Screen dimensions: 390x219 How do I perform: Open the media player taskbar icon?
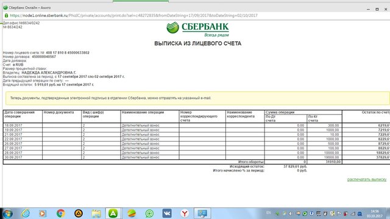pos(43,214)
